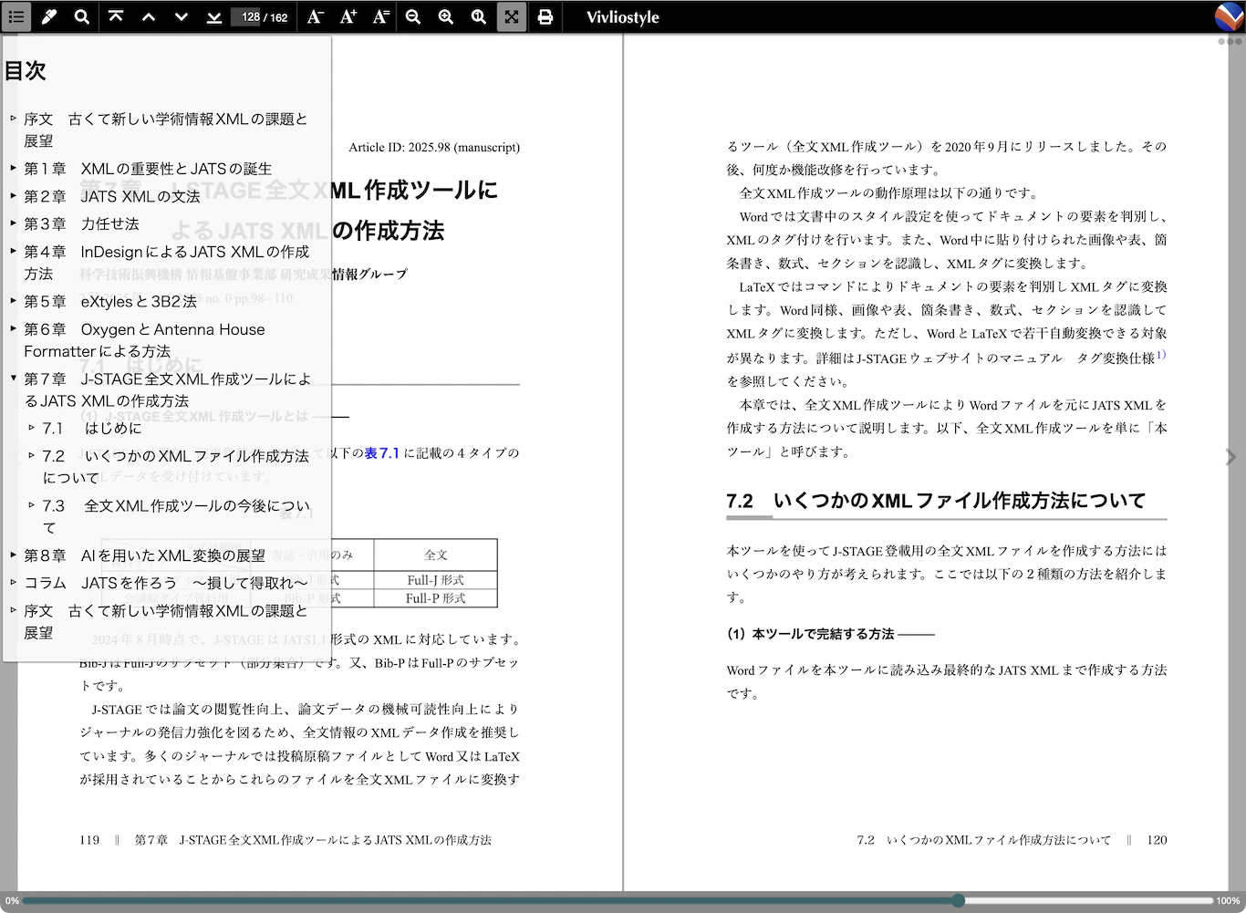The height and width of the screenshot is (913, 1246).
Task: Expand the 第8章 AIを用いた triangle
Action: tap(13, 555)
